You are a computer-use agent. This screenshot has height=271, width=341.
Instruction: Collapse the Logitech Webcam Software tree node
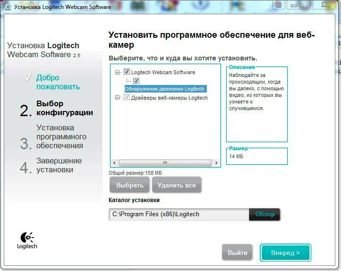coord(117,72)
